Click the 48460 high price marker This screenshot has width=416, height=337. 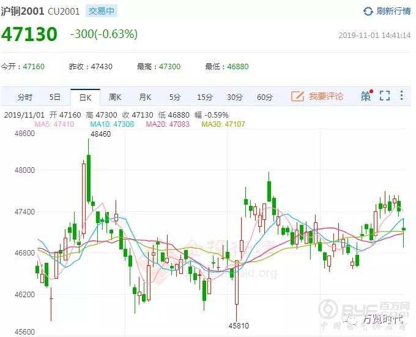click(101, 133)
